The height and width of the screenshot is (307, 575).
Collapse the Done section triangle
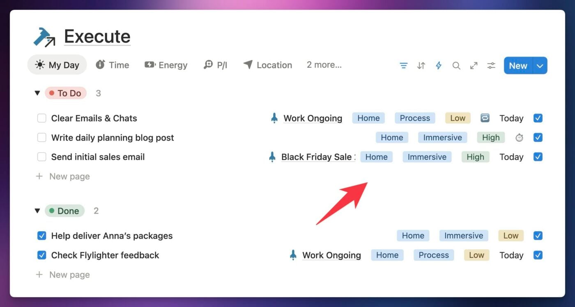37,211
